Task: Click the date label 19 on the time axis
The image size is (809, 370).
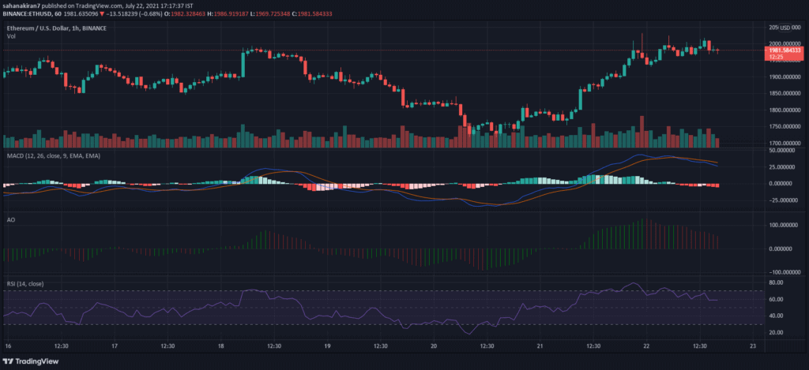Action: point(327,346)
